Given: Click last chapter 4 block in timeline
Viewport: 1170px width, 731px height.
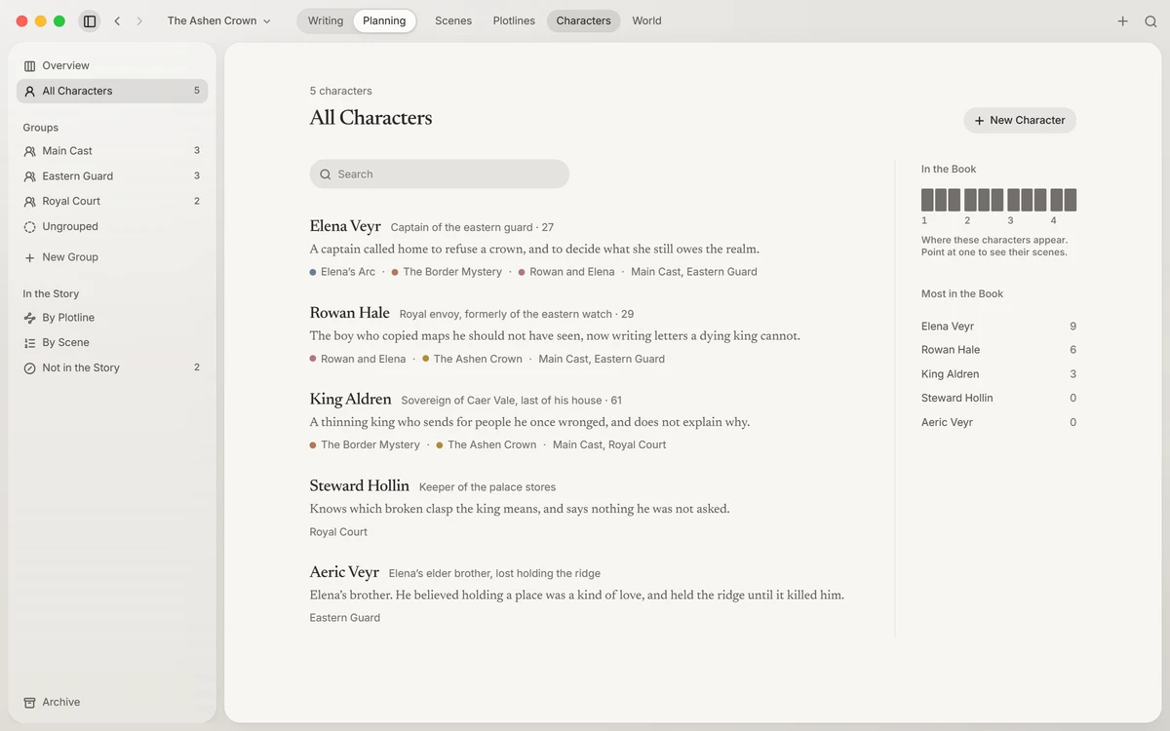Looking at the screenshot, I should [x=1071, y=200].
